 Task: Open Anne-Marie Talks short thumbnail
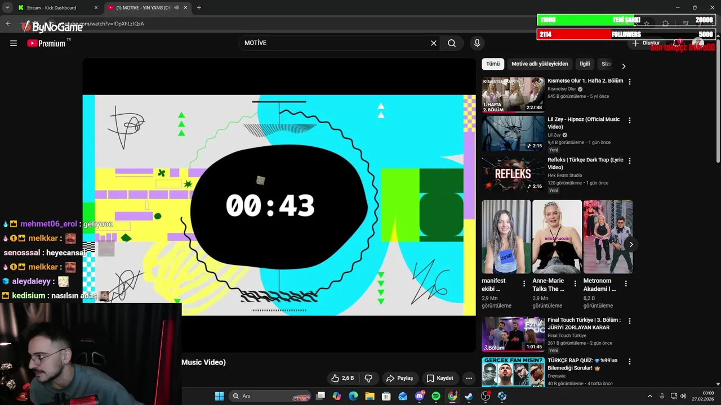click(557, 237)
